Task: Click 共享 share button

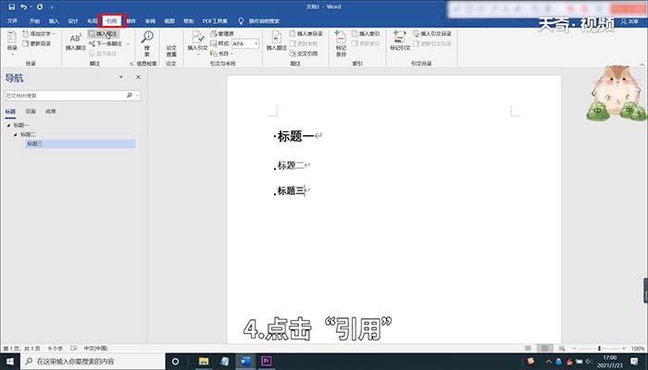Action: pos(629,21)
